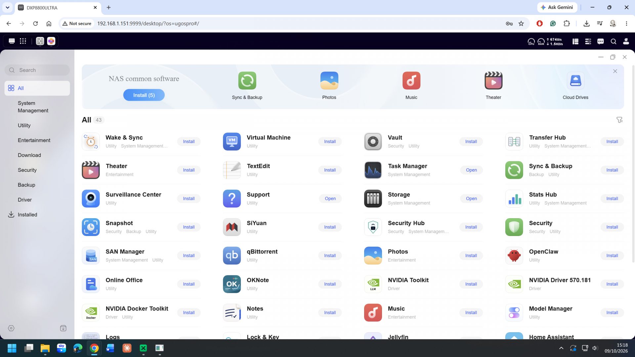Install the Virtual Machine app
635x357 pixels.
(330, 141)
